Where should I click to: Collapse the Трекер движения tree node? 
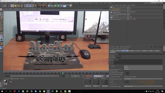[x=110, y=12]
